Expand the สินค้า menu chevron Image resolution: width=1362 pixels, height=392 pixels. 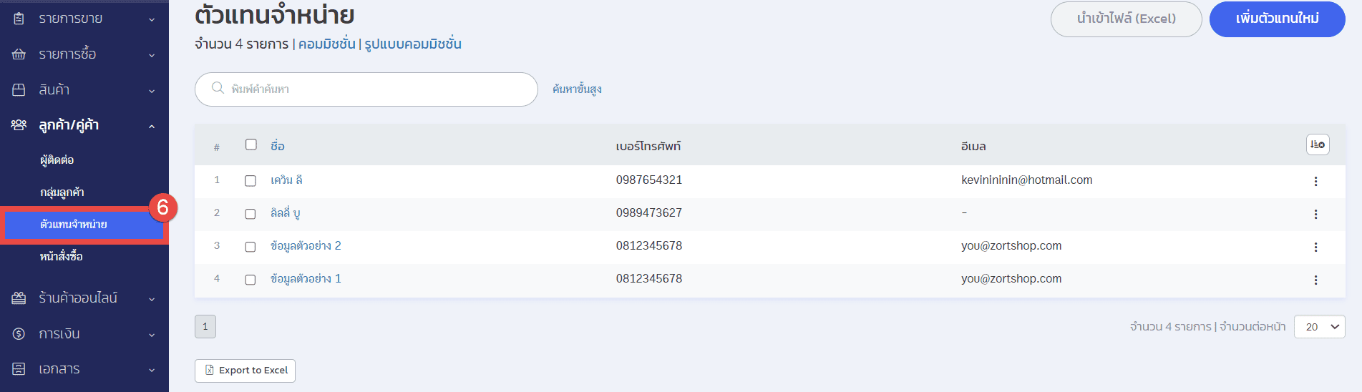152,92
